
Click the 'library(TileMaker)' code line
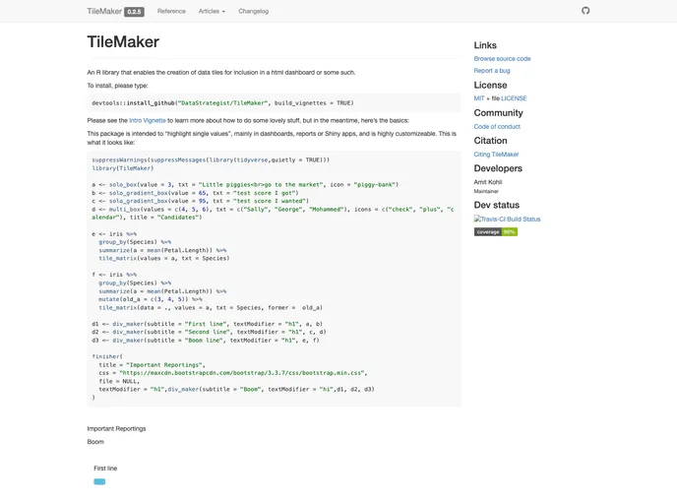[x=123, y=168]
